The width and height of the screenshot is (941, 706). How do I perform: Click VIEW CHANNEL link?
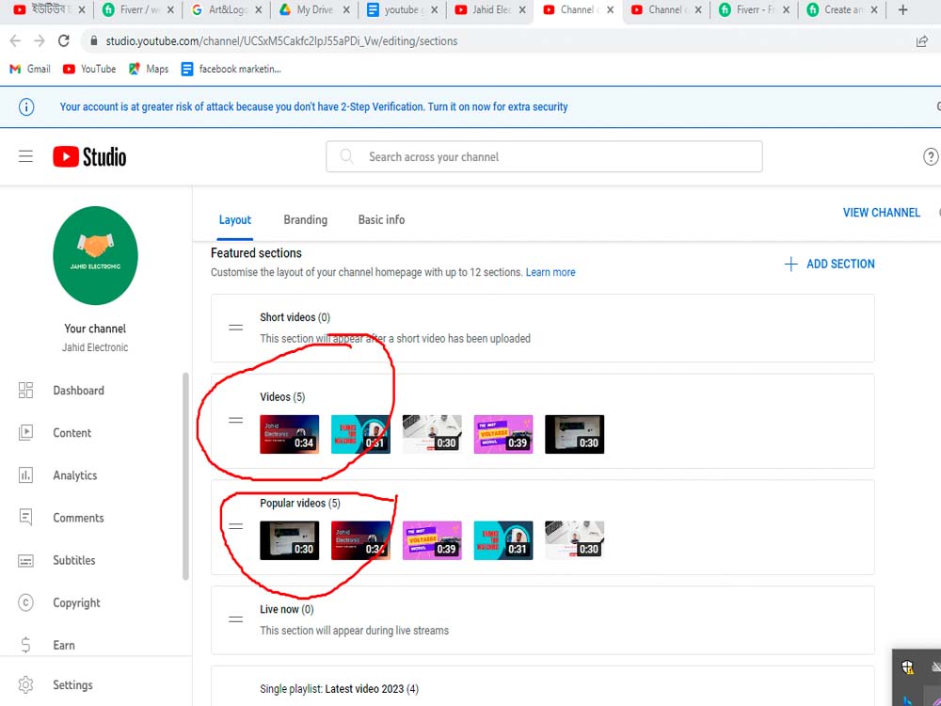(881, 213)
